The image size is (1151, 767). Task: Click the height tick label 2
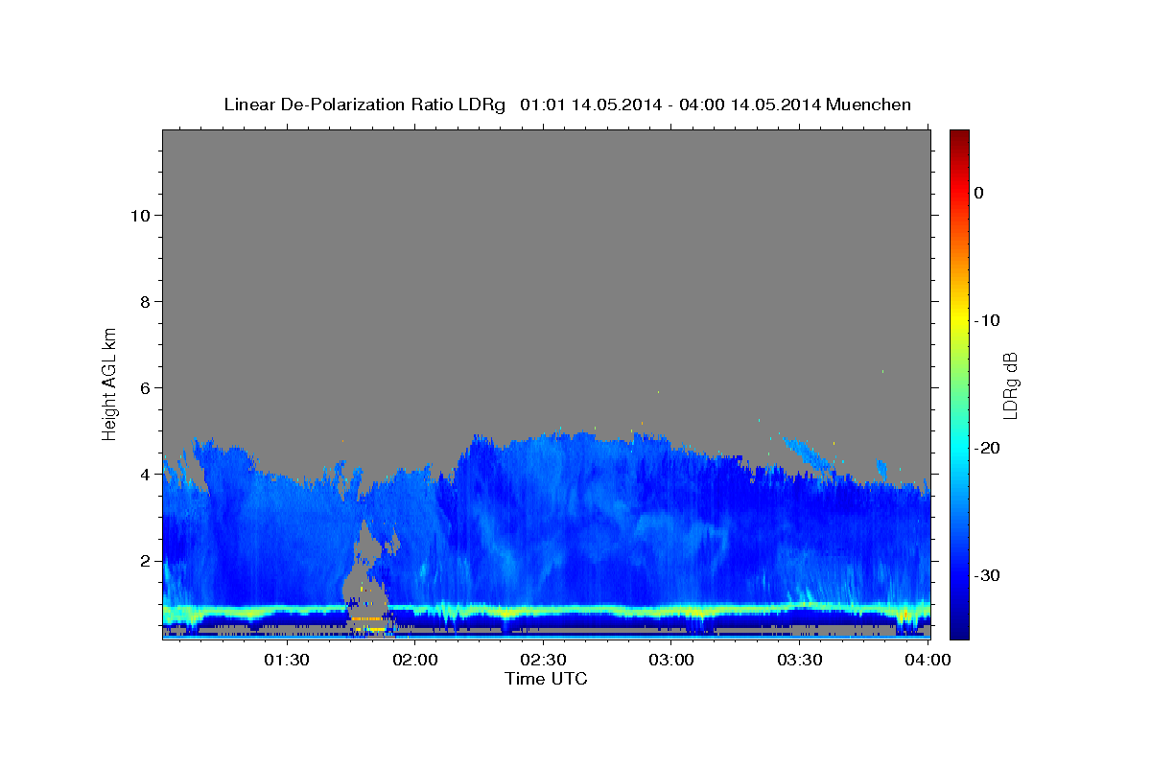pyautogui.click(x=145, y=561)
